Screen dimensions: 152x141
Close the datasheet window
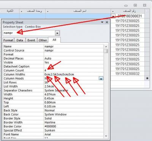click(x=145, y=5)
